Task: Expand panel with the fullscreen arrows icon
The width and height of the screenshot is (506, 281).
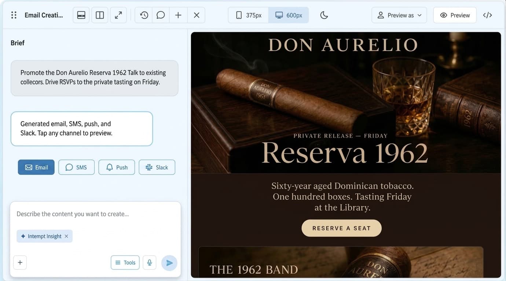Action: tap(118, 15)
